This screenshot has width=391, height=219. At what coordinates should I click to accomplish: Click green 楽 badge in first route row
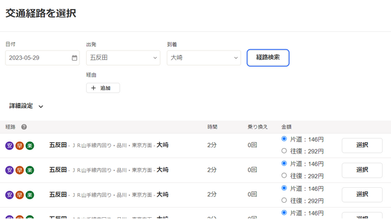point(29,146)
